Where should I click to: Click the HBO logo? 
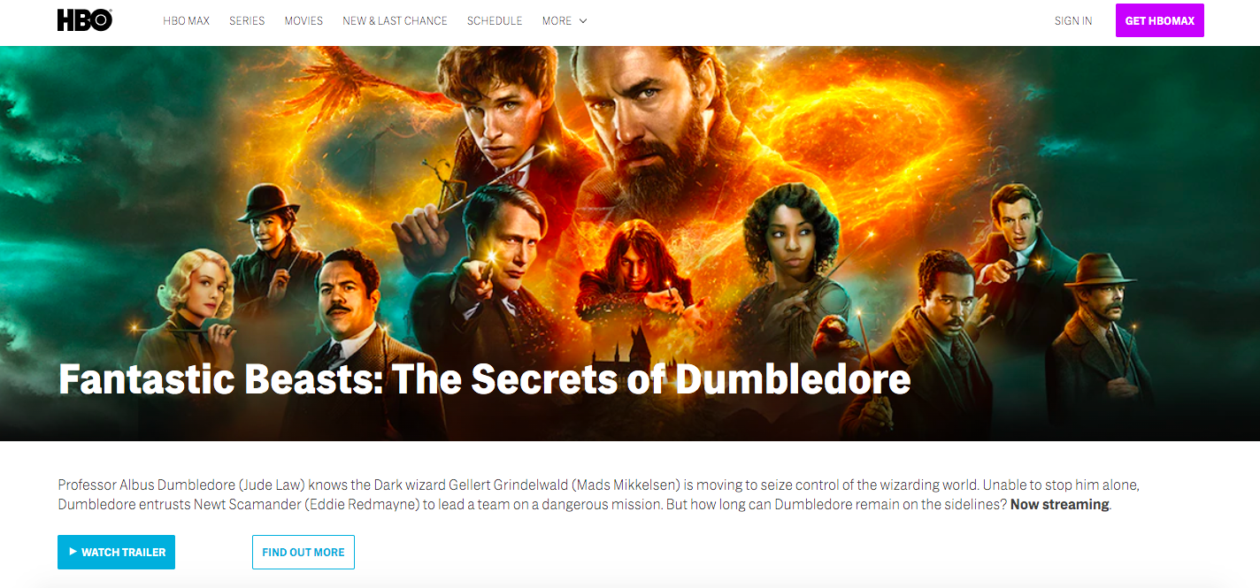(x=84, y=20)
